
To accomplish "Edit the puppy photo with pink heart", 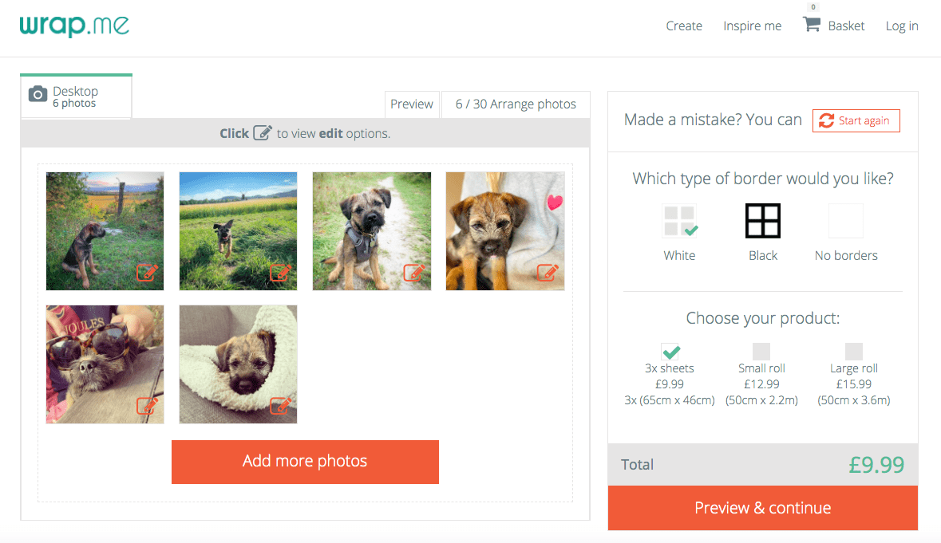I will click(548, 272).
